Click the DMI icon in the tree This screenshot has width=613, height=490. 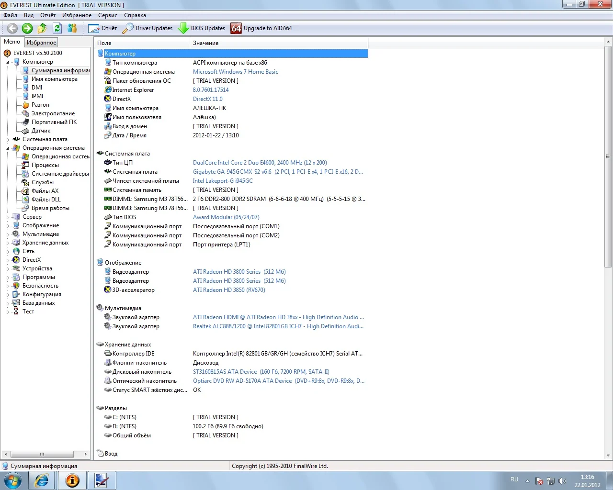coord(26,88)
